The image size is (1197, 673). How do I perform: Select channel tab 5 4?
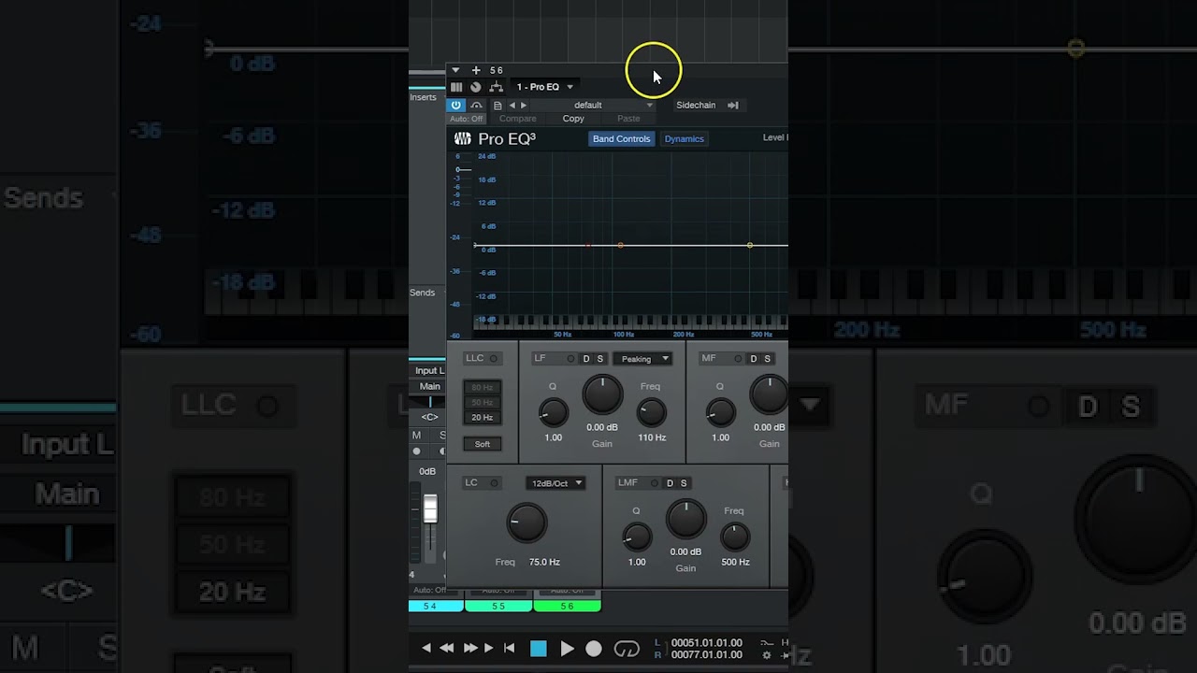pyautogui.click(x=436, y=606)
